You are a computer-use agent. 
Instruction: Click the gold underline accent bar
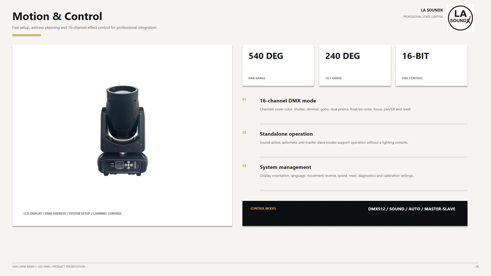tap(27, 35)
